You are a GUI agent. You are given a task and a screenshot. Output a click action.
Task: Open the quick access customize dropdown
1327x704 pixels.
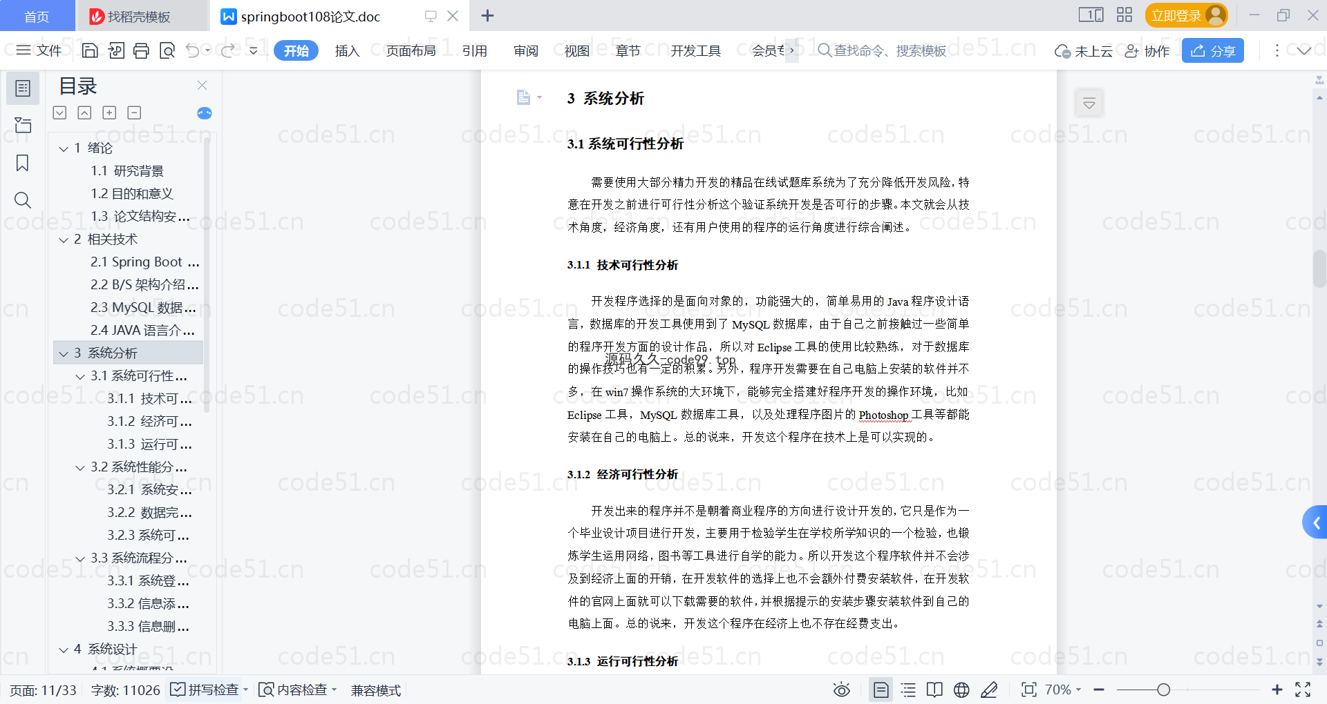[x=254, y=50]
